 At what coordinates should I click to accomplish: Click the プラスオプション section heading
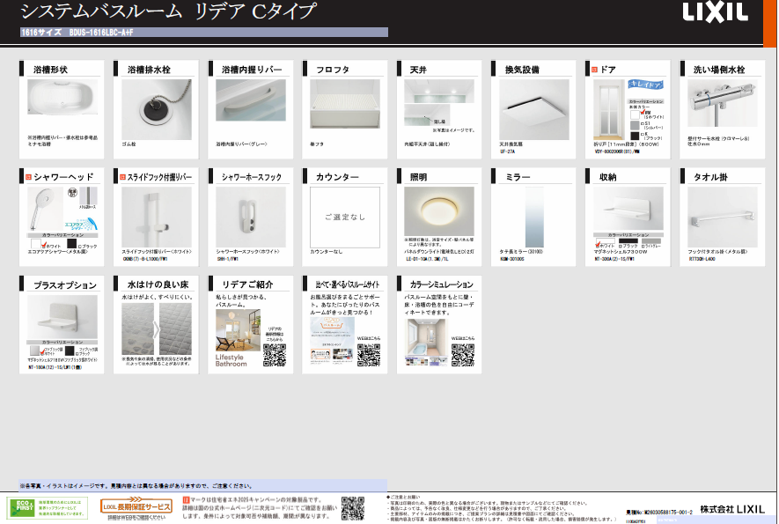tap(64, 285)
